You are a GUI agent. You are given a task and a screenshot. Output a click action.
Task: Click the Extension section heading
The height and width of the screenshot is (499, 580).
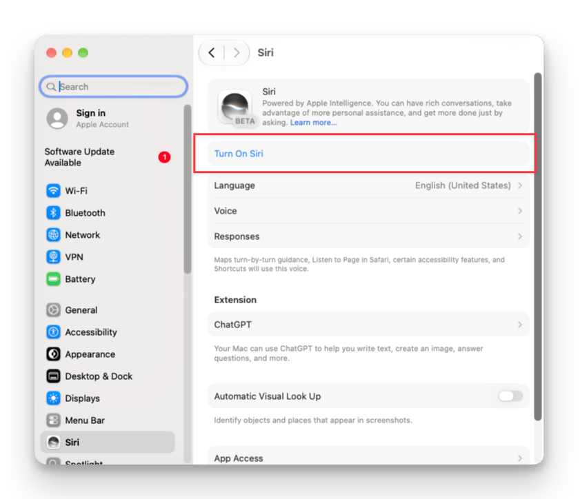[235, 300]
